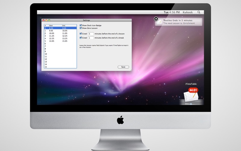Screen dimensions: 241x151
Task: Select Start cell 10.05 in row 2
Action: click(x=52, y=33)
